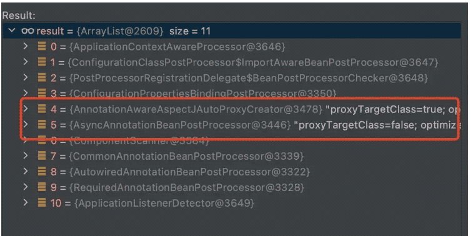471x236 pixels.
Task: Expand element 5 AsyncAnnotationBeanPostProcessor chevron
Action: [x=26, y=124]
